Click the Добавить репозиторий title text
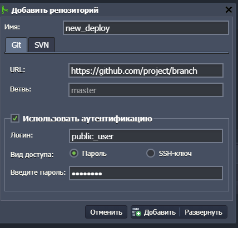Image resolution: width=238 pixels, height=228 pixels. coord(55,11)
